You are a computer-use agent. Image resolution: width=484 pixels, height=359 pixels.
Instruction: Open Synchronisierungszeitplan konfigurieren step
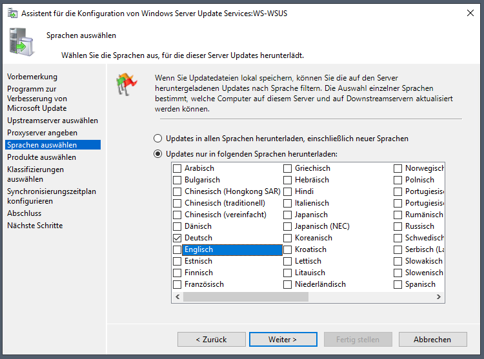52,196
